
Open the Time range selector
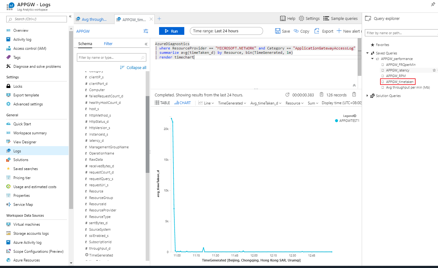pyautogui.click(x=226, y=31)
